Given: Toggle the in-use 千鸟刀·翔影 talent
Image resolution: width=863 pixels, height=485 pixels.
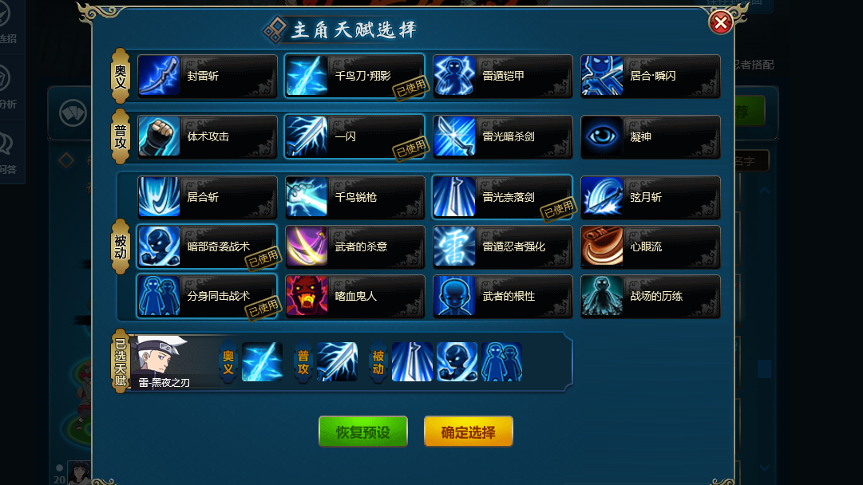Looking at the screenshot, I should click(354, 76).
